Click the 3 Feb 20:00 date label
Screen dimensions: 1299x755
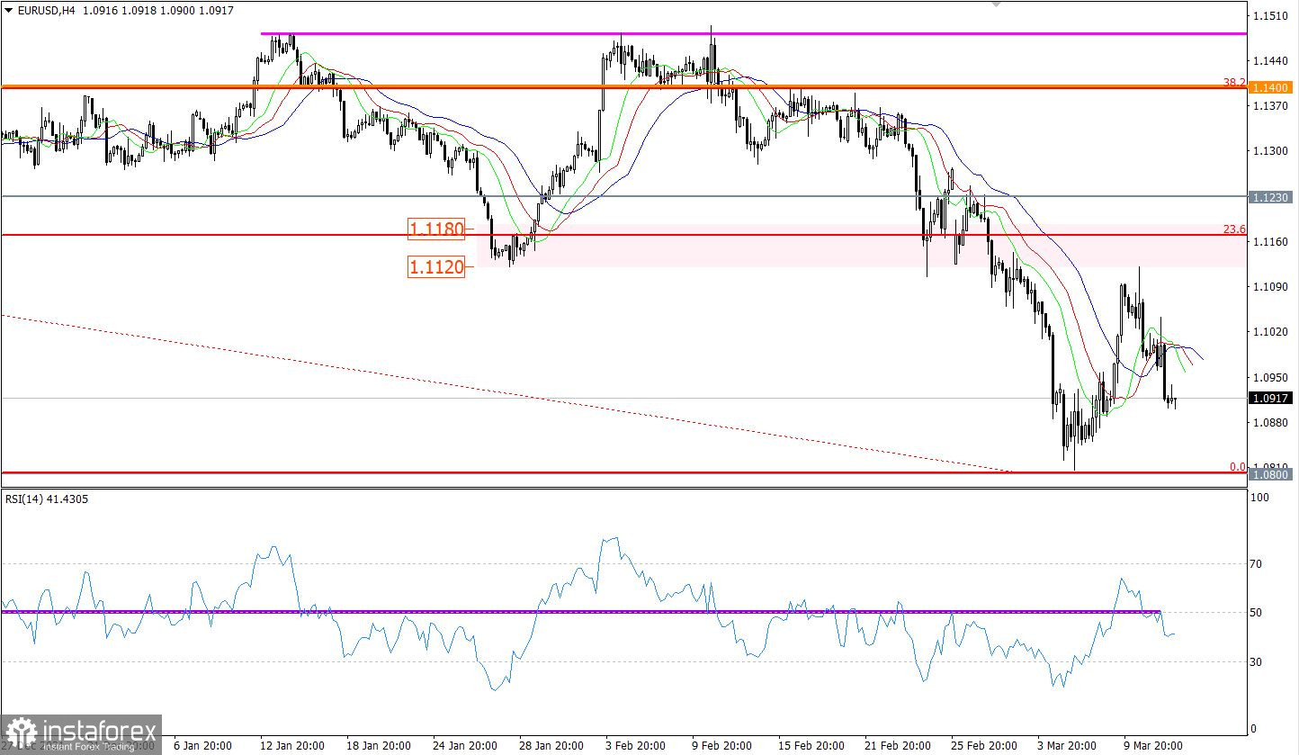(635, 746)
